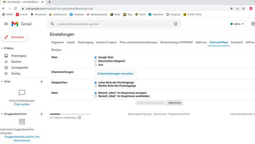Switch to the Allgemein settings tab
The image size is (255, 144).
58,42
